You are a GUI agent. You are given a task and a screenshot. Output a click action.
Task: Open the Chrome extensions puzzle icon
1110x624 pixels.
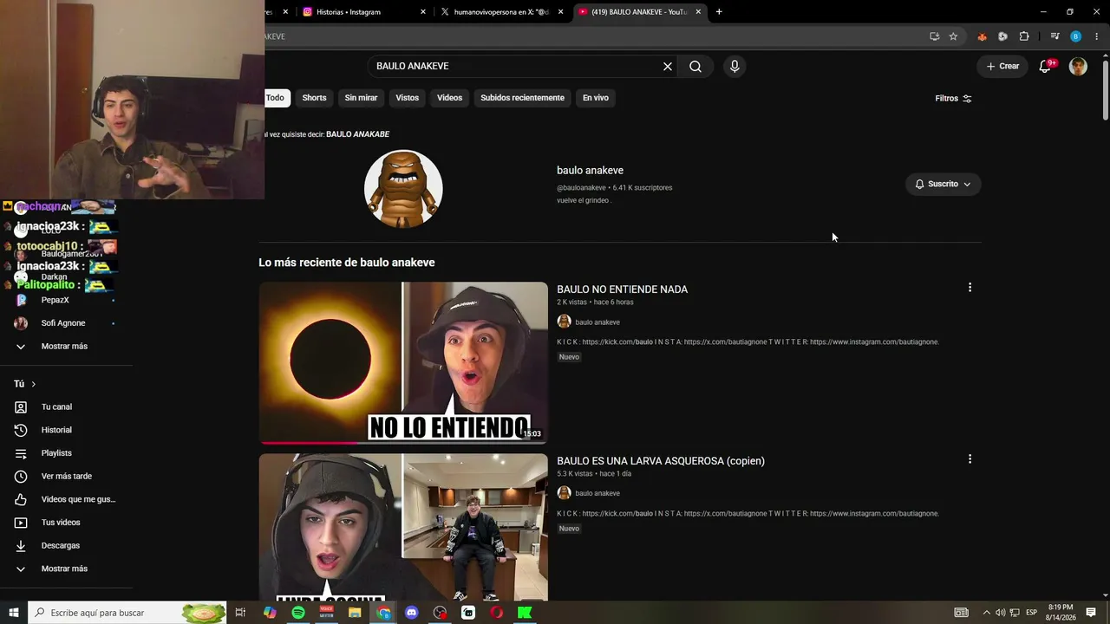pyautogui.click(x=1024, y=36)
